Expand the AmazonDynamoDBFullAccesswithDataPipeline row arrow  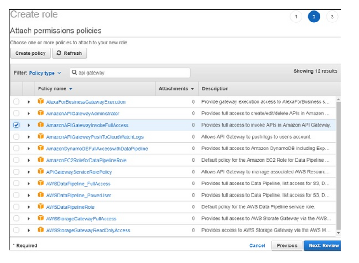tap(29, 149)
